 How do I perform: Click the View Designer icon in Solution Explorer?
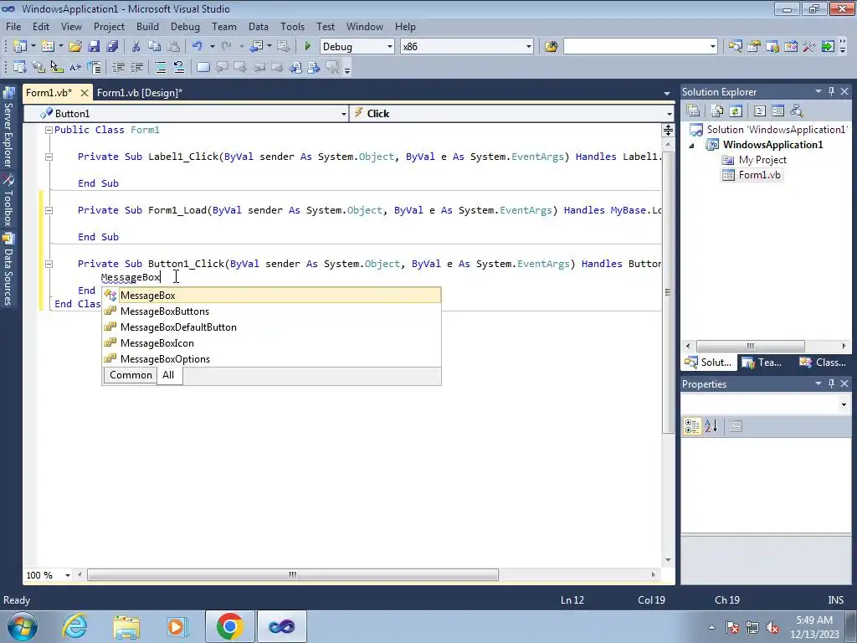777,111
